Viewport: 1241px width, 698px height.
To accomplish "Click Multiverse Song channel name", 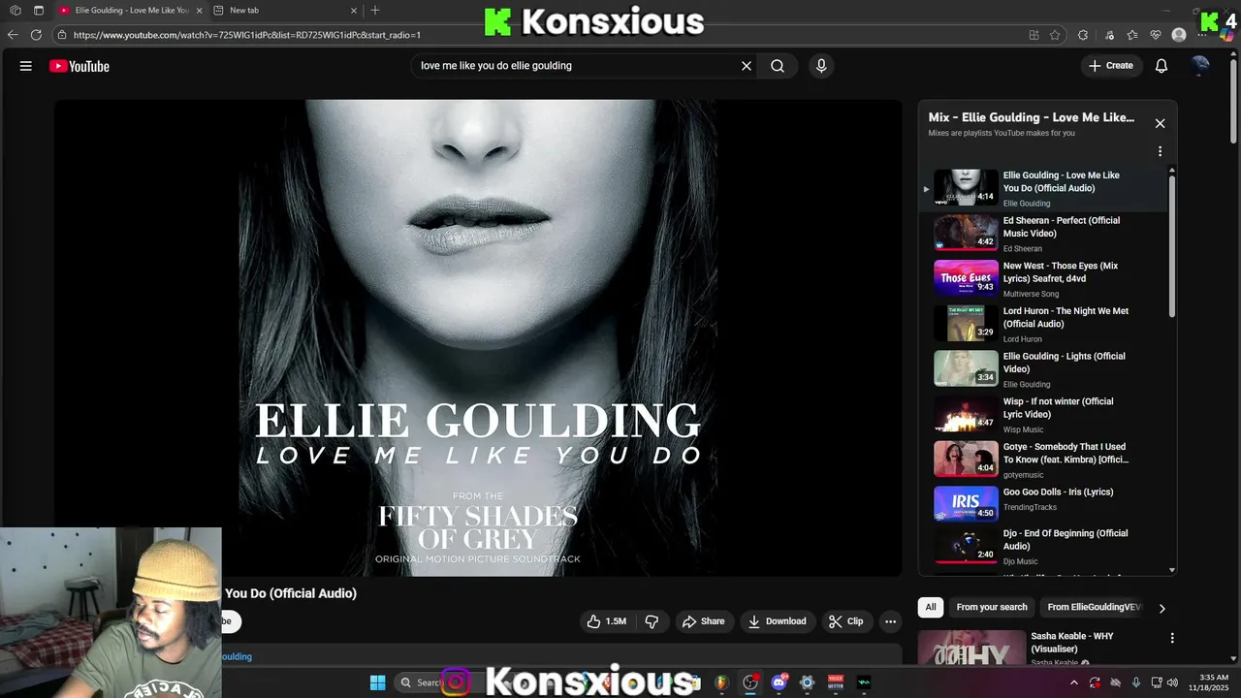I will (1031, 294).
